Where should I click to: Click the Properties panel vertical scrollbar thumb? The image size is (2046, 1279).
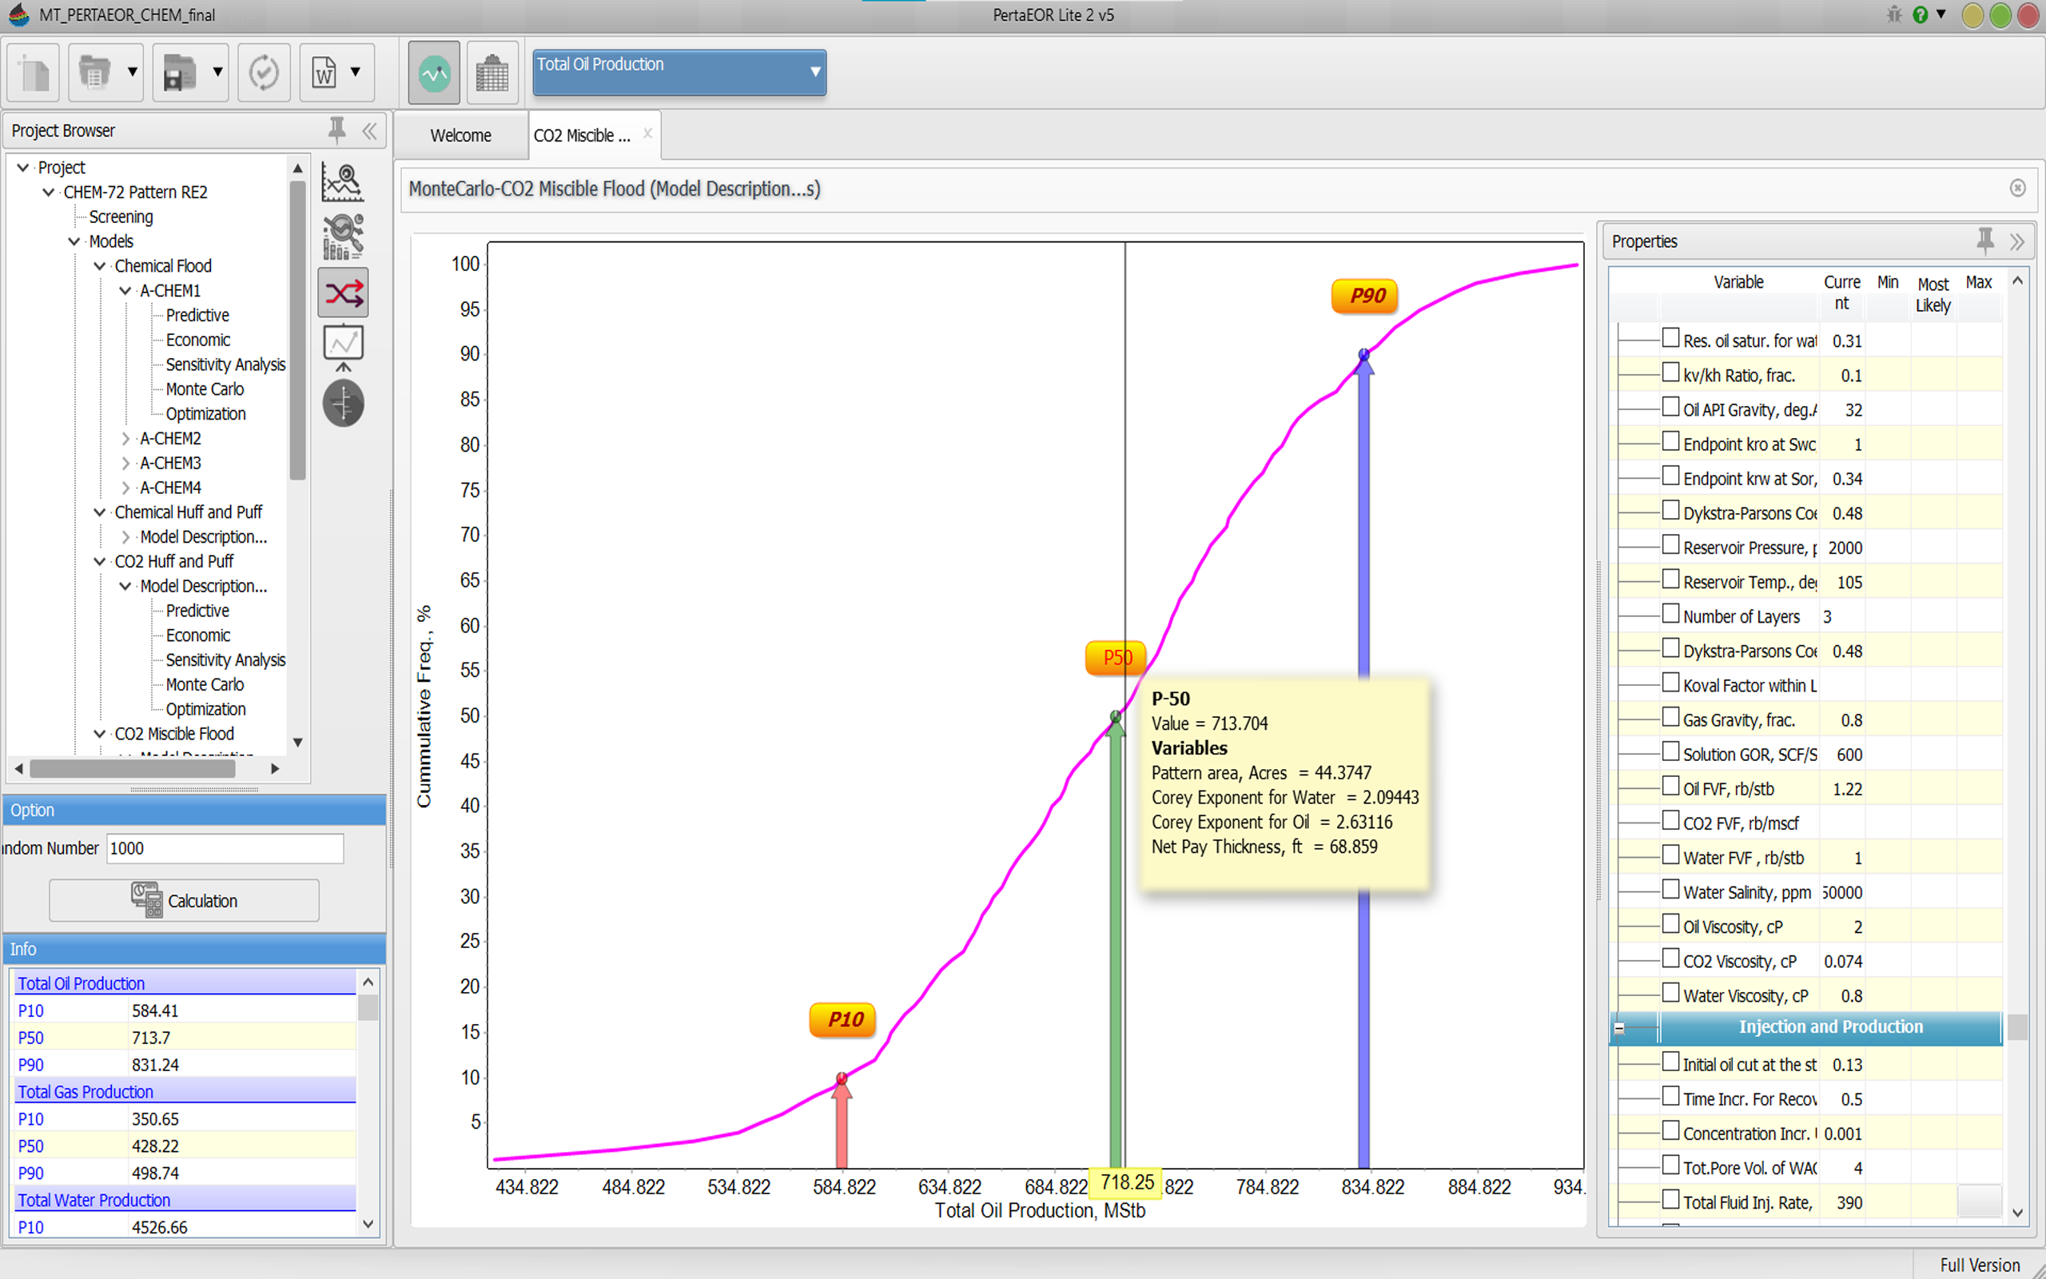[x=2017, y=1027]
